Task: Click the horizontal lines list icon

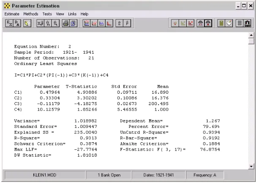Action: click(239, 23)
